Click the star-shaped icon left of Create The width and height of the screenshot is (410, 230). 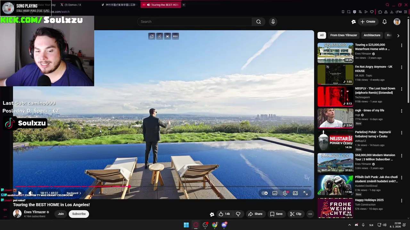pyautogui.click(x=354, y=22)
